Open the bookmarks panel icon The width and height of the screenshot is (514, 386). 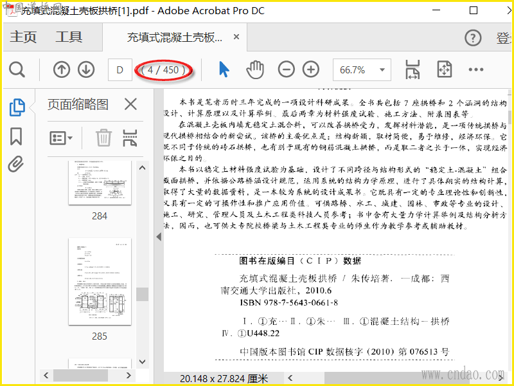[x=16, y=136]
